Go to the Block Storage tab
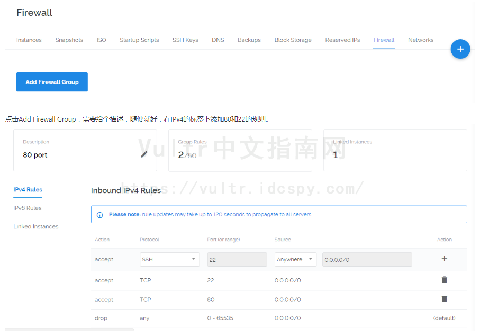 tap(293, 40)
